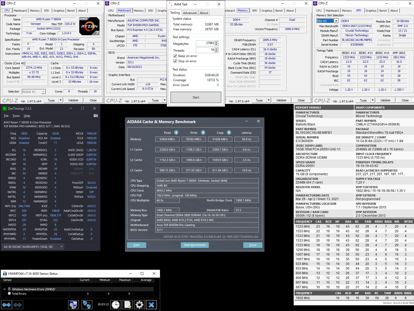Collapse the Windows Hardware Errors (WHEA) group
414x311 pixels.
[5, 289]
